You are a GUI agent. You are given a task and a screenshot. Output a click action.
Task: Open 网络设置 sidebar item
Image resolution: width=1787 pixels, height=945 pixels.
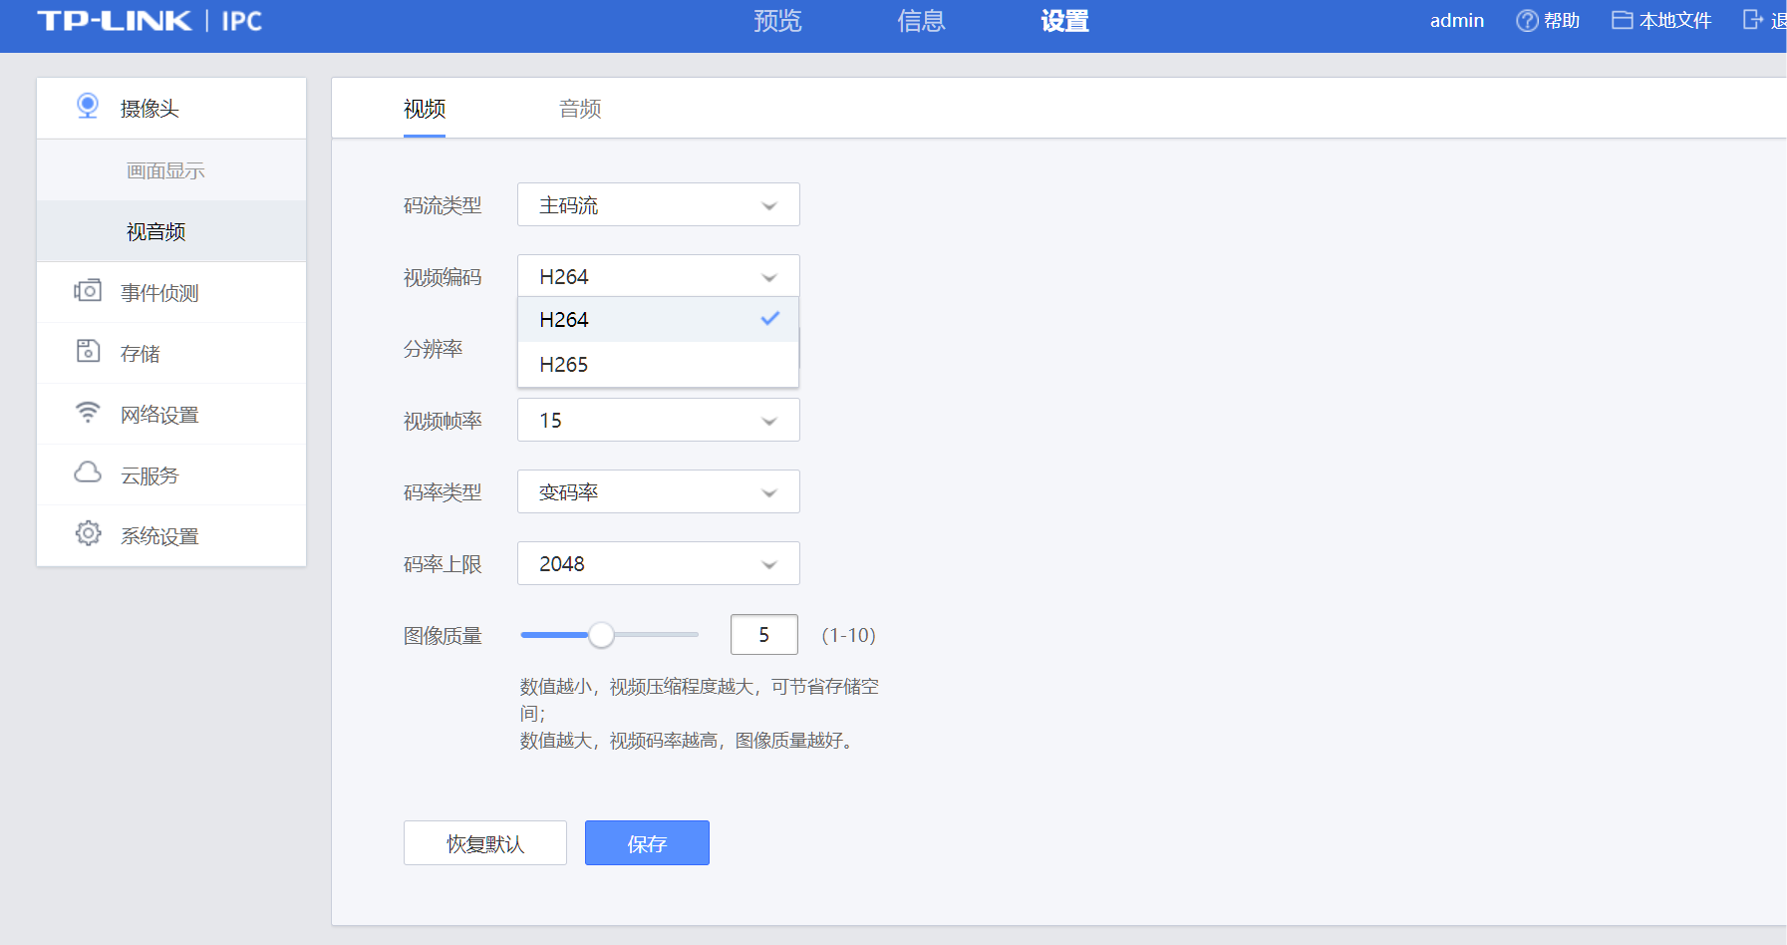(x=171, y=414)
